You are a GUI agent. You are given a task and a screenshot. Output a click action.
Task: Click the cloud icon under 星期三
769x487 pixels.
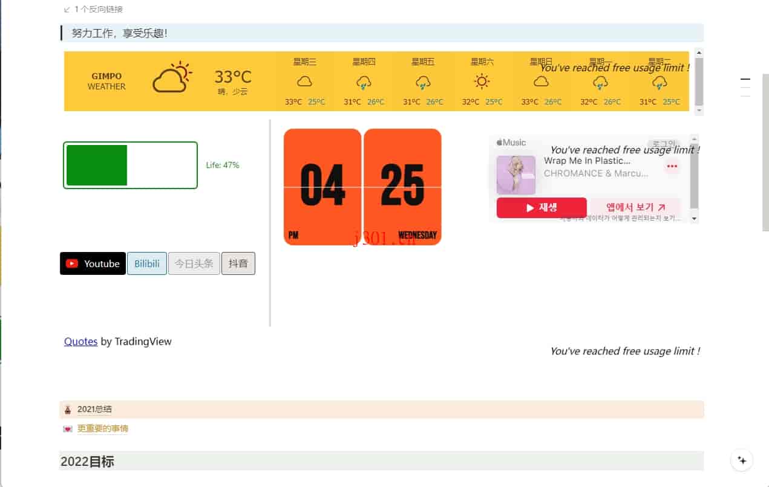pyautogui.click(x=304, y=82)
